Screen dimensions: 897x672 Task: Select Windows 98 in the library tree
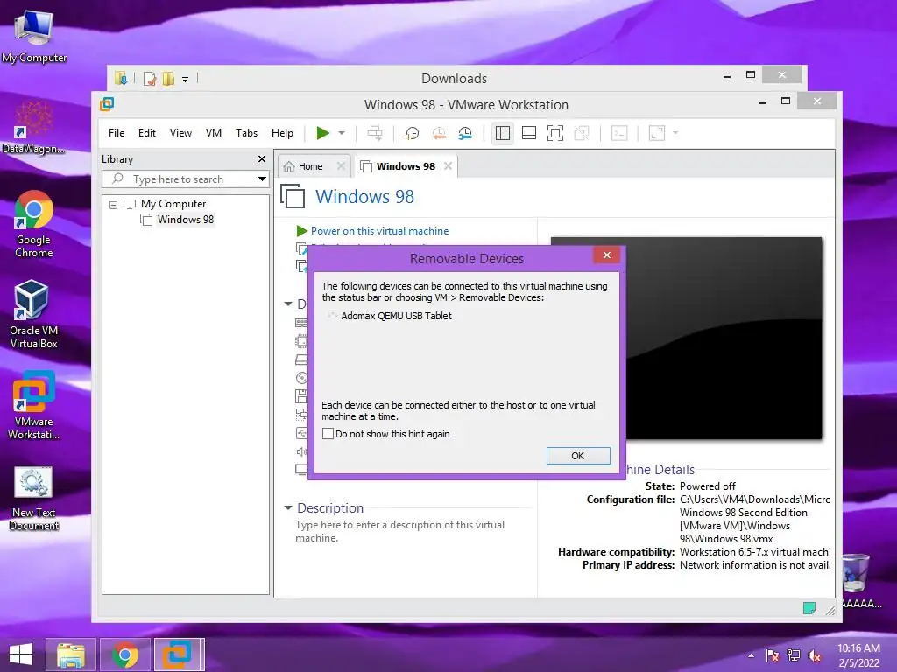186,220
